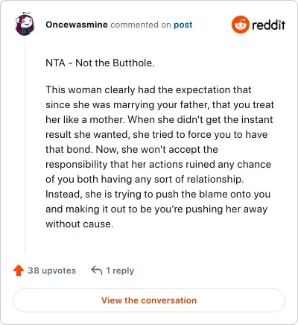Image resolution: width=298 pixels, height=325 pixels.
Task: Click the vertical comment thread line
Action: 25,144
